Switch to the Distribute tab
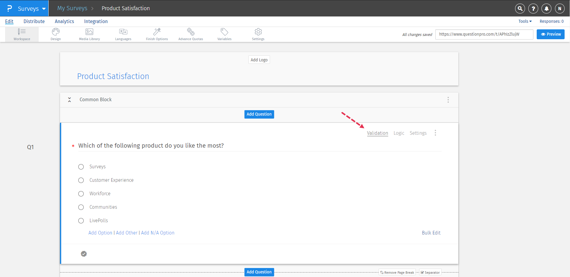Image resolution: width=570 pixels, height=277 pixels. [34, 21]
